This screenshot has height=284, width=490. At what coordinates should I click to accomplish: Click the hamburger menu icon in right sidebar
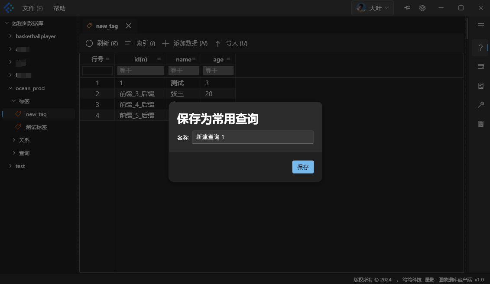(x=480, y=25)
